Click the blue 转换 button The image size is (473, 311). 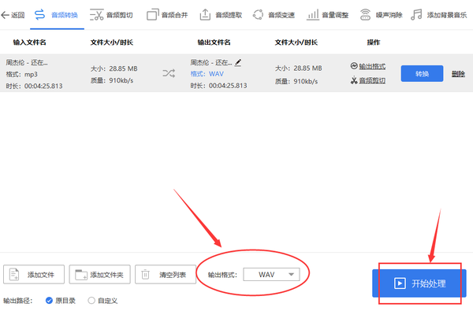tap(422, 73)
